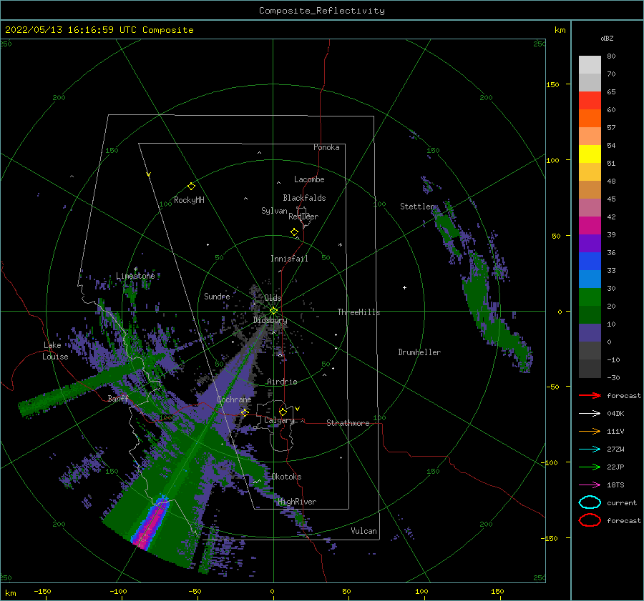Click the asterisk marker above Limestone
The width and height of the screenshot is (644, 601).
coord(135,269)
